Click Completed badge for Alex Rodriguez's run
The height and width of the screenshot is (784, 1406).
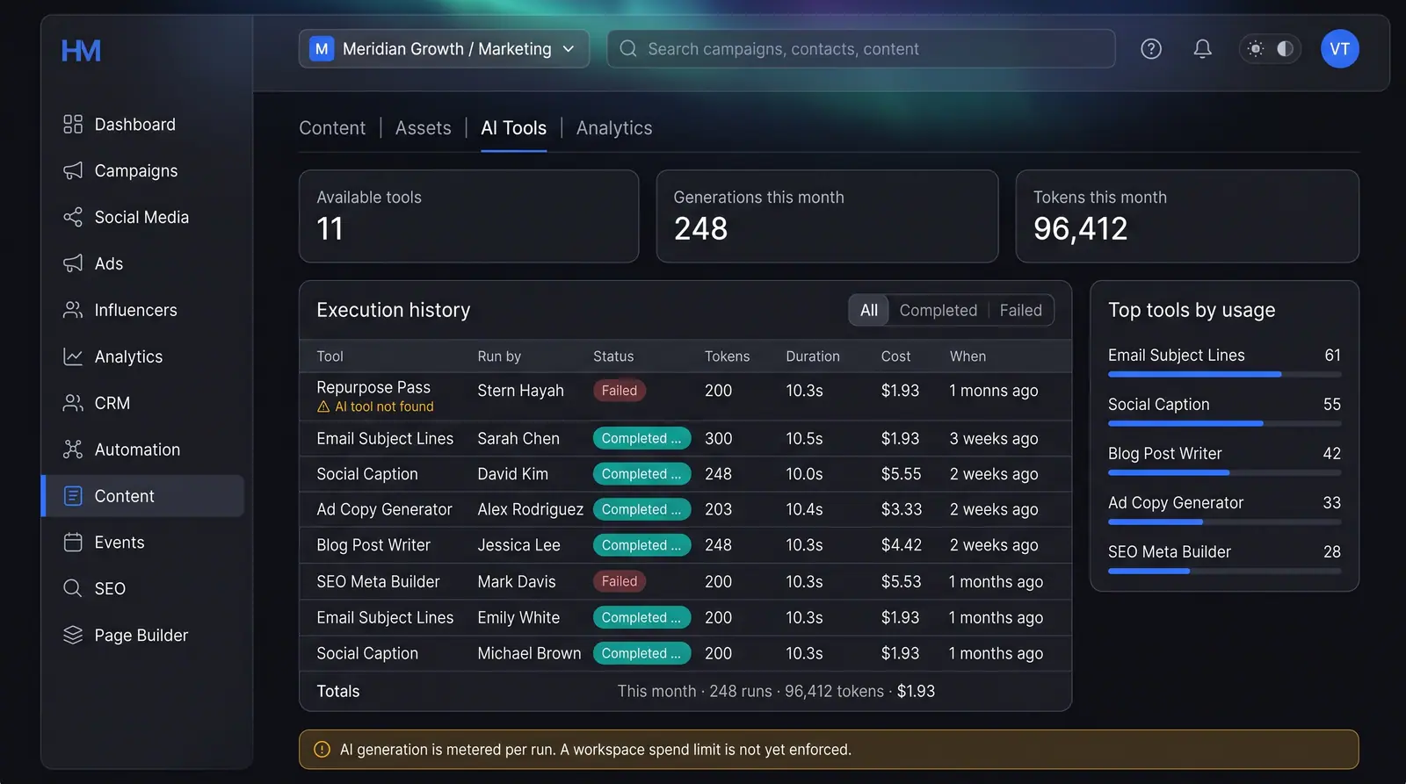pos(641,509)
